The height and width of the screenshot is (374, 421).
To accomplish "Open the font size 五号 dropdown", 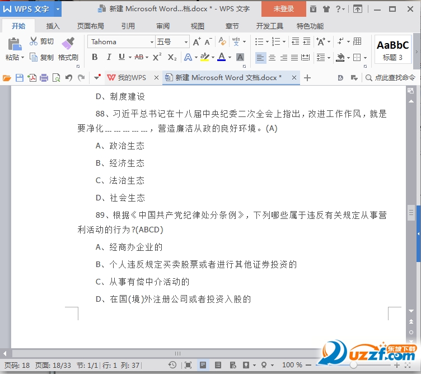I will 186,42.
